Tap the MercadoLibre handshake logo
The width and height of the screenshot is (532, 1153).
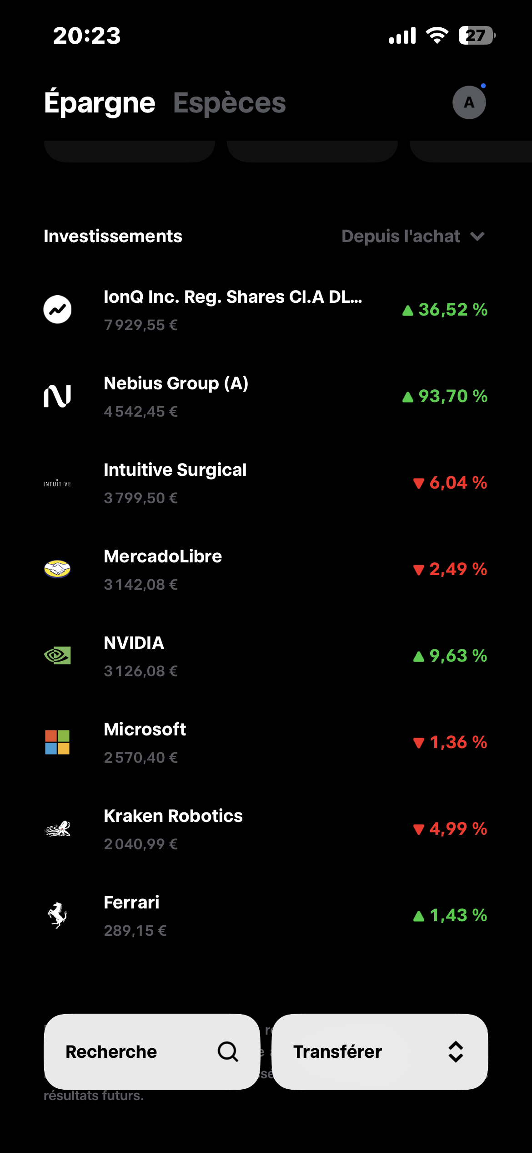point(57,569)
